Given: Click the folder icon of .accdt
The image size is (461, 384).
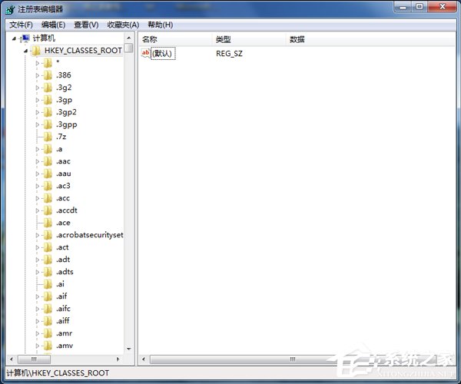Looking at the screenshot, I should [48, 210].
